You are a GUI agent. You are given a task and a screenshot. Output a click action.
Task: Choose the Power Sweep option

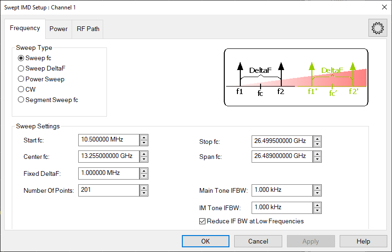(x=21, y=79)
